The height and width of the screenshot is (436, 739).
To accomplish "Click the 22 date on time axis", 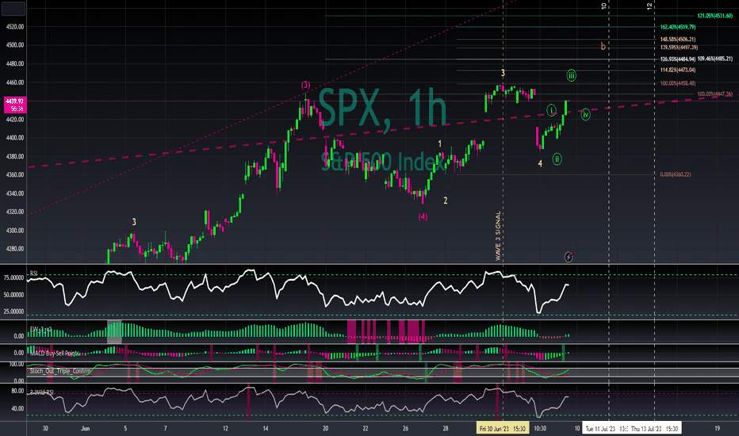I will tap(366, 428).
